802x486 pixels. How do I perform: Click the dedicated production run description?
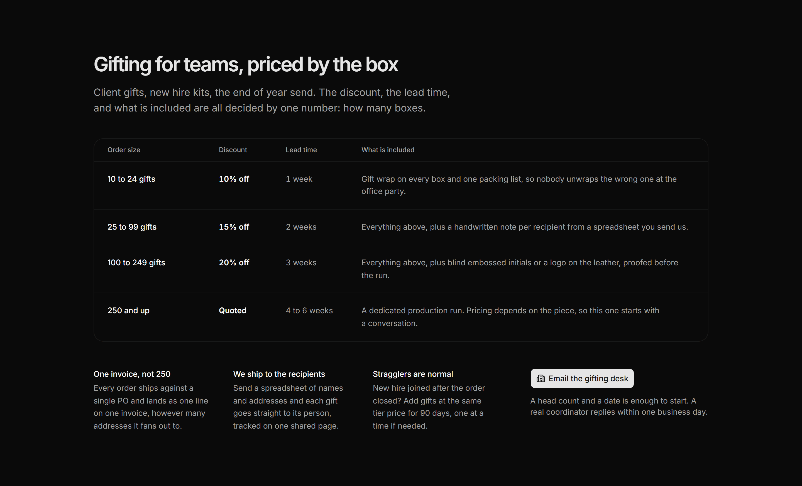pos(510,317)
